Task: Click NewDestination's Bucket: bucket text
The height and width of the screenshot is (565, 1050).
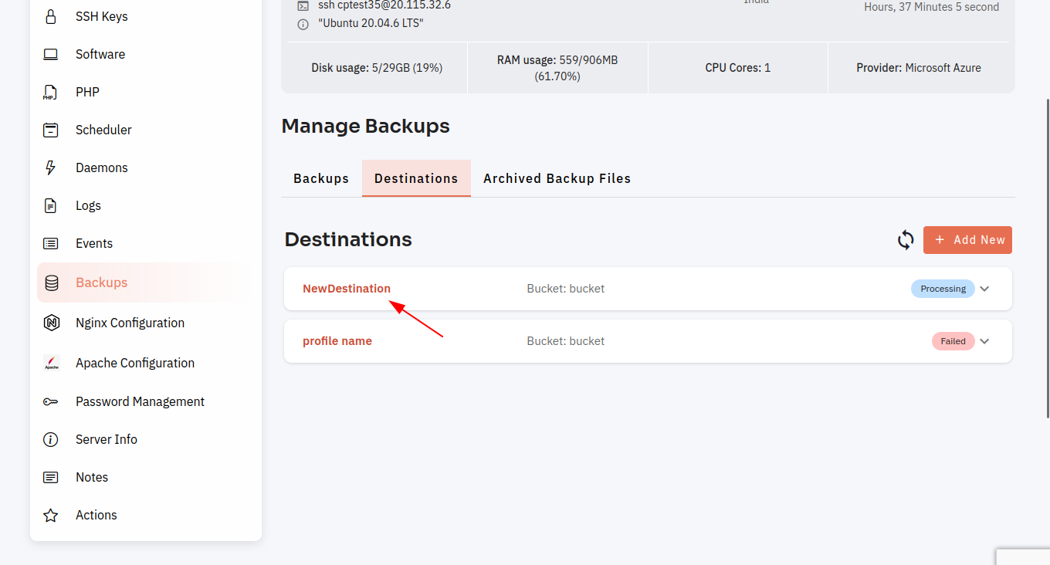Action: pyautogui.click(x=566, y=289)
